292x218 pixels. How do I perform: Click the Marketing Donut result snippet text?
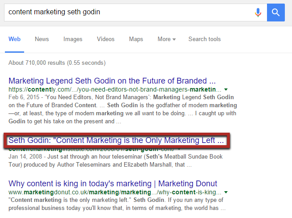117,204
